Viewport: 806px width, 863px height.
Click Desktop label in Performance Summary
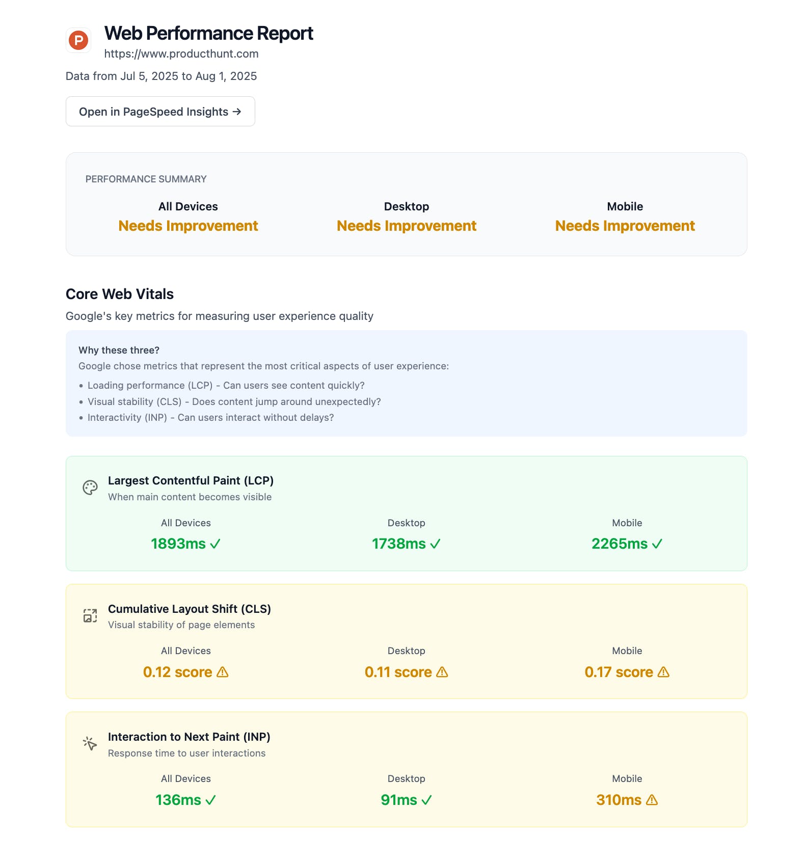pos(407,206)
